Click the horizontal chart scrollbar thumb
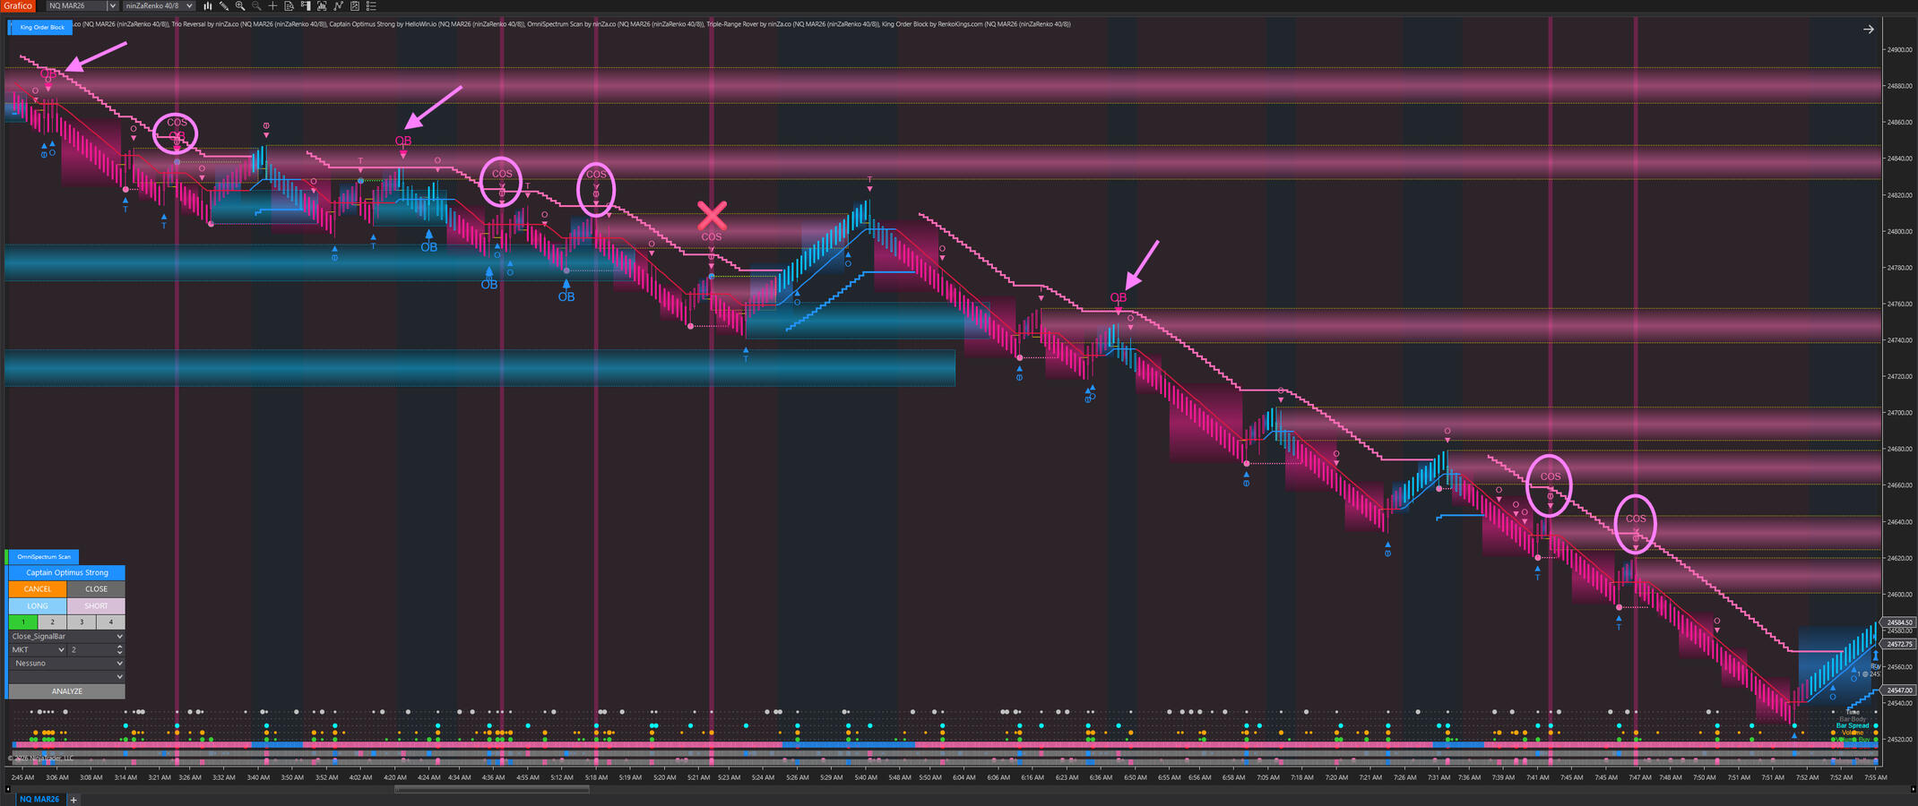1918x806 pixels. coord(491,789)
